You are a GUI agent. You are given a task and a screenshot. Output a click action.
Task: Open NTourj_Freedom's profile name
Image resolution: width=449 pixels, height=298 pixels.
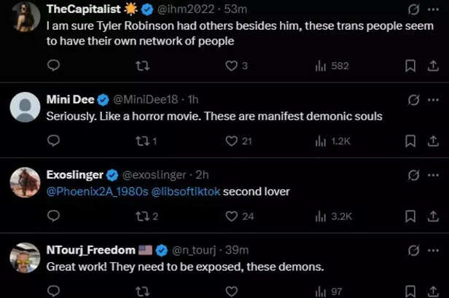90,250
